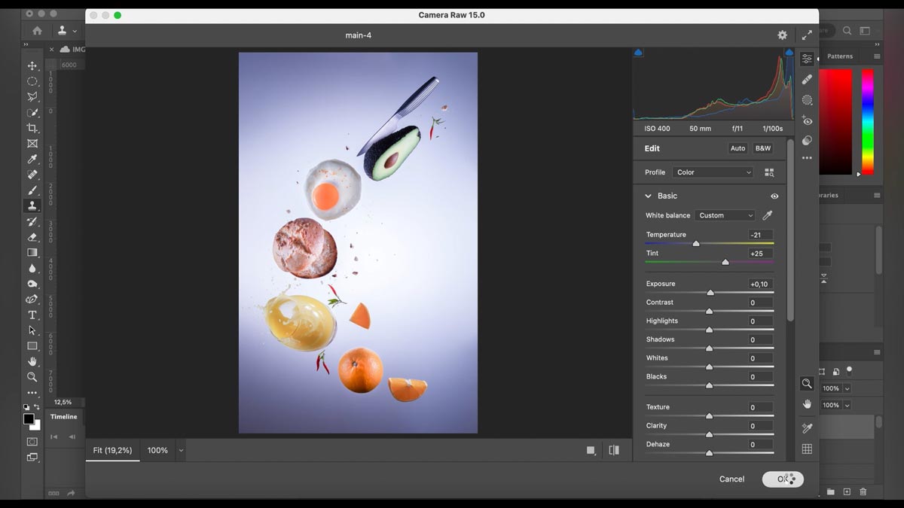The image size is (904, 508).
Task: Toggle Basic panel visibility eye
Action: (x=774, y=196)
